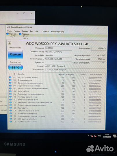Click status icon for attribute C5
This screenshot has width=117, height=156.
11,113
